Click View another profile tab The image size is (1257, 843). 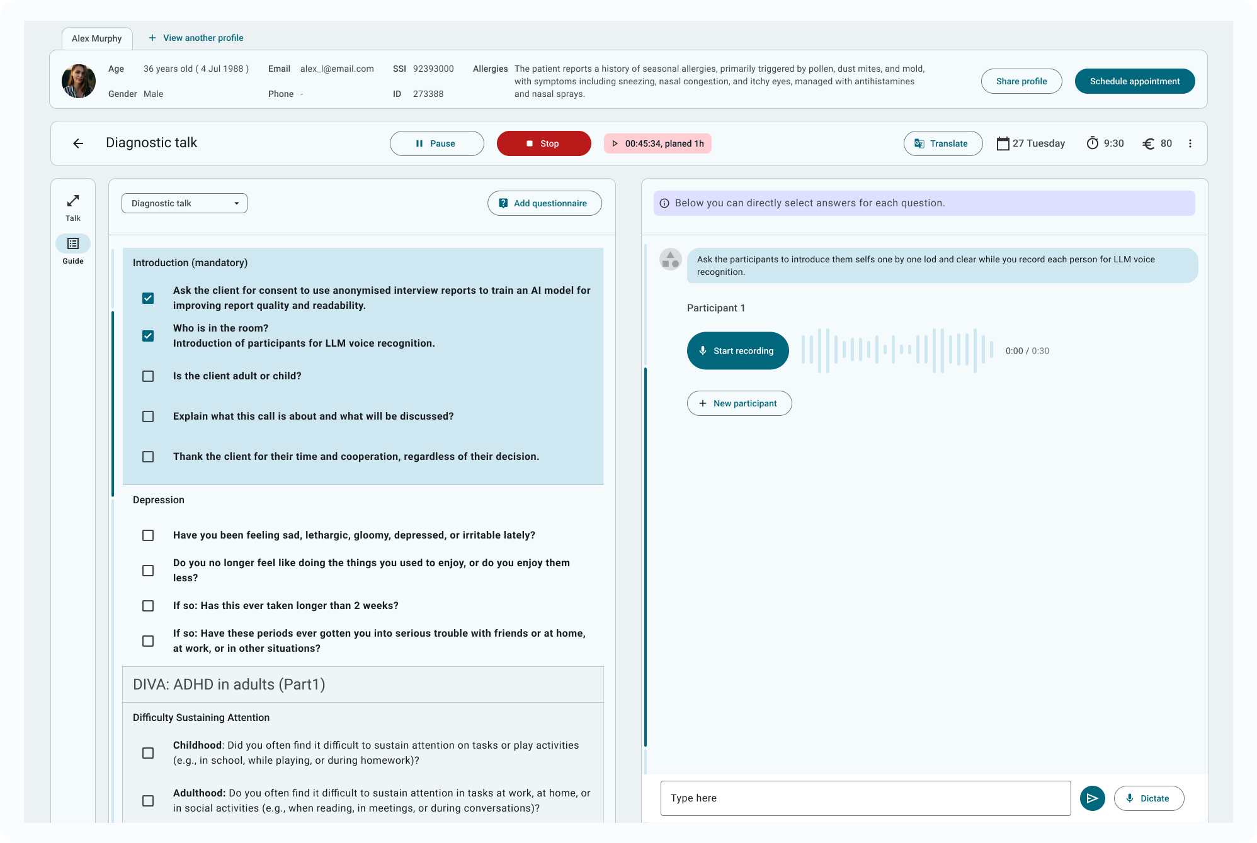(196, 38)
